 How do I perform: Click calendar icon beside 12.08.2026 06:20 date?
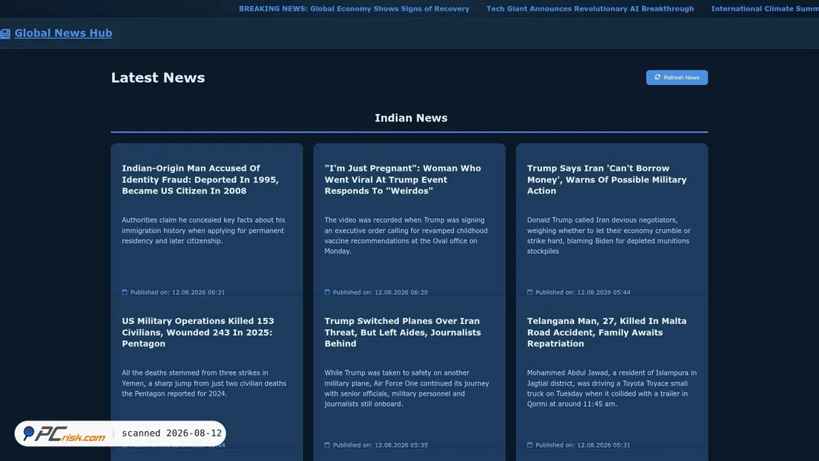tap(327, 292)
